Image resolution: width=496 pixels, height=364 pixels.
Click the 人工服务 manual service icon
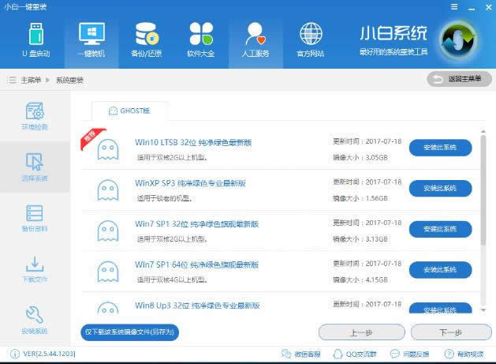[x=256, y=39]
